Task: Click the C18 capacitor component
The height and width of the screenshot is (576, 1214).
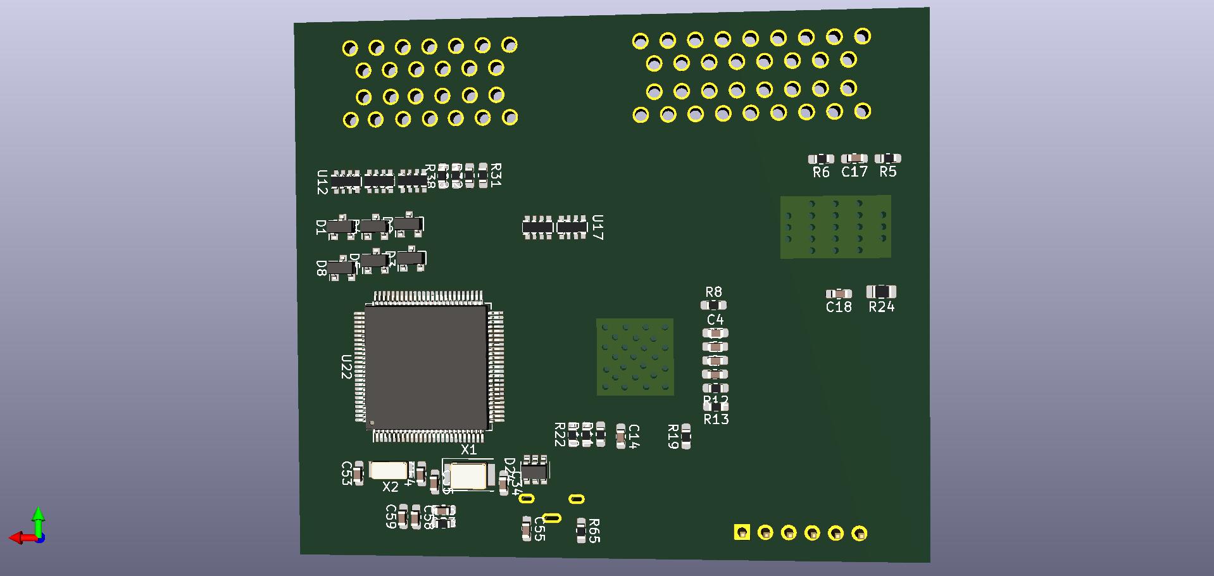Action: point(839,294)
